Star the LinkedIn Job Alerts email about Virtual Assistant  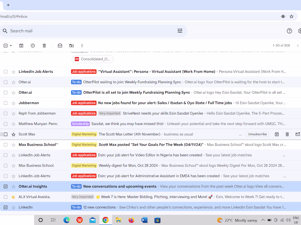click(13, 71)
